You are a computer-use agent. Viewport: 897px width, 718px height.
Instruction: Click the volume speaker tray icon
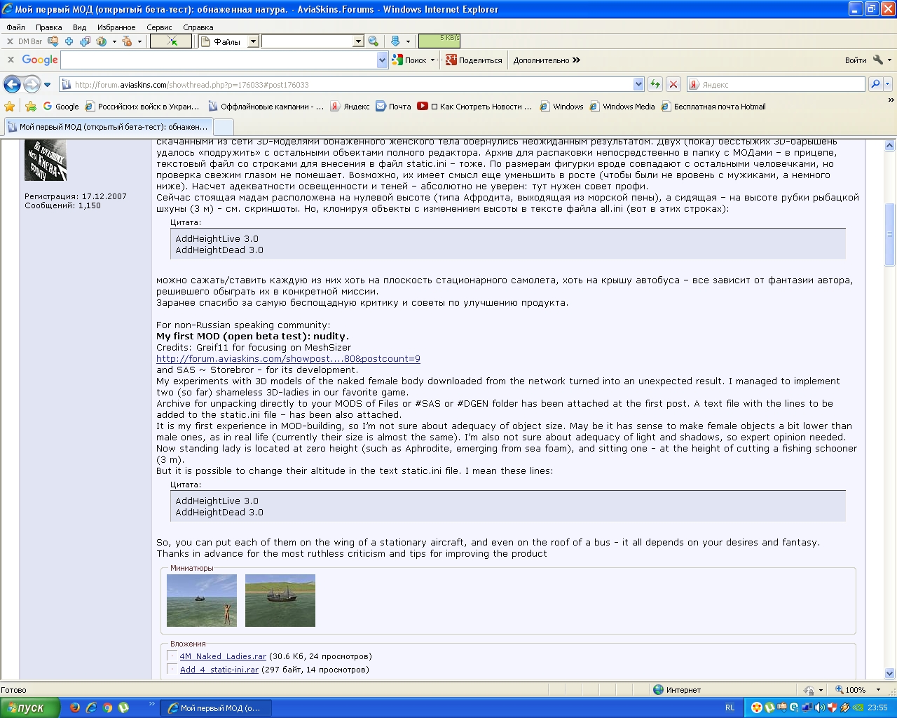[x=820, y=707]
